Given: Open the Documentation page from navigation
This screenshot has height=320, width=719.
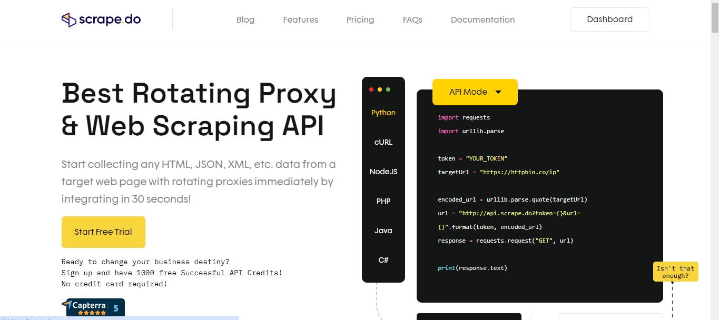Looking at the screenshot, I should (482, 19).
